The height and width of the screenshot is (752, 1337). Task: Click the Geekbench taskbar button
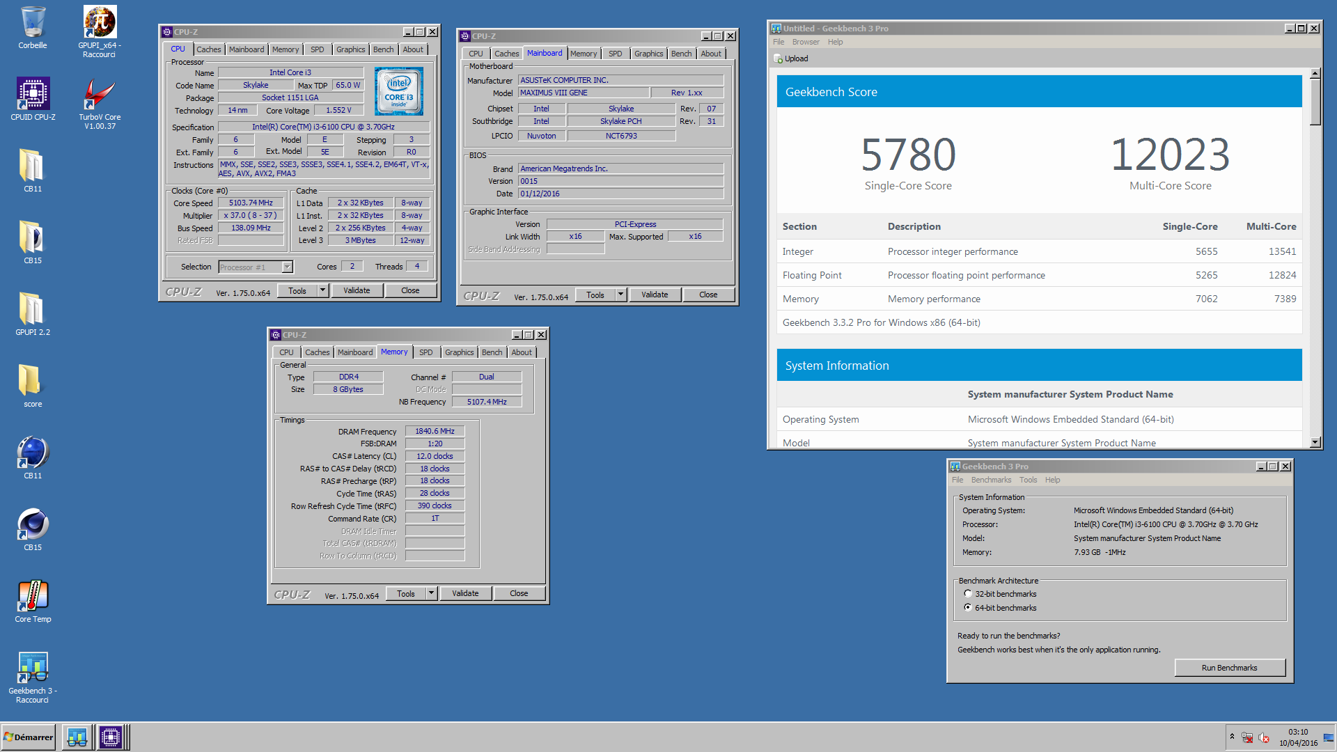click(77, 737)
